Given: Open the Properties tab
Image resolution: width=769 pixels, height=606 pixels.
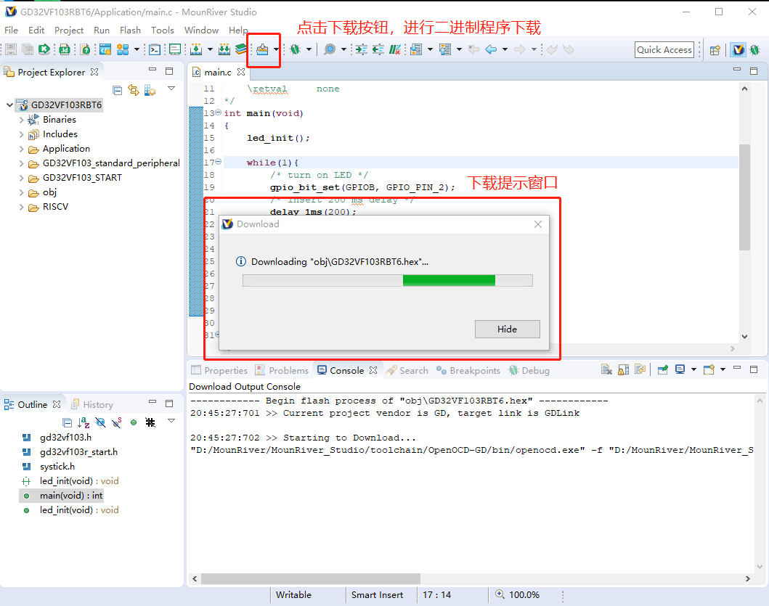Looking at the screenshot, I should tap(220, 371).
